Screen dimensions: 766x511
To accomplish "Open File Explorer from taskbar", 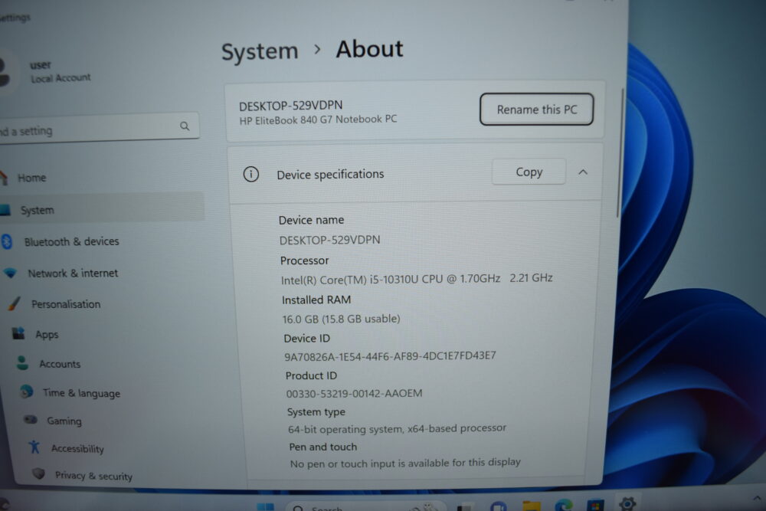I will coord(531,506).
